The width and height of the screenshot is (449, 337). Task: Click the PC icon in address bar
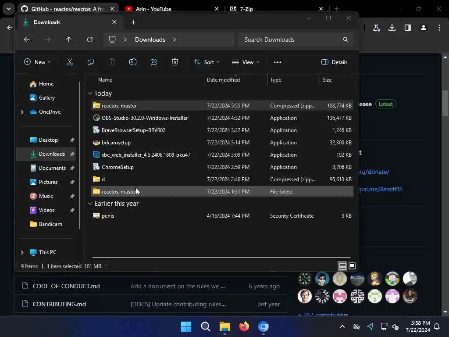112,39
